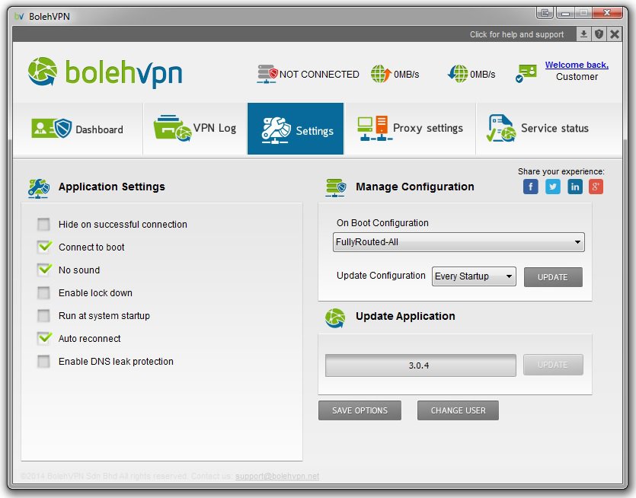The image size is (636, 498).
Task: Click the download icon in the help bar
Action: point(583,34)
